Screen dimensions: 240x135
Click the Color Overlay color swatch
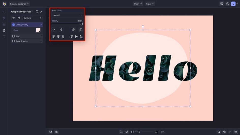tap(38, 30)
